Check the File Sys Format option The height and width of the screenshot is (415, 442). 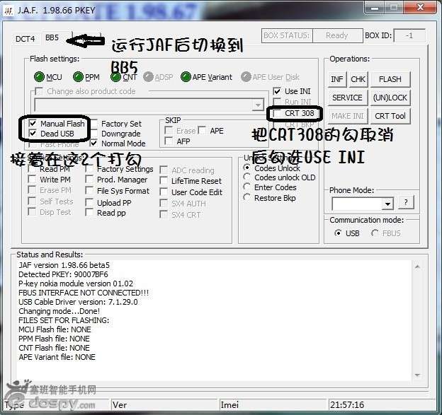(x=89, y=191)
